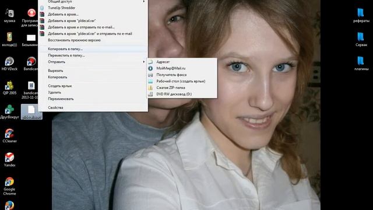This screenshot has height=210, width=373.
Task: Select Добавить в архив и отправить по e-mail...
Action: pyautogui.click(x=93, y=27)
